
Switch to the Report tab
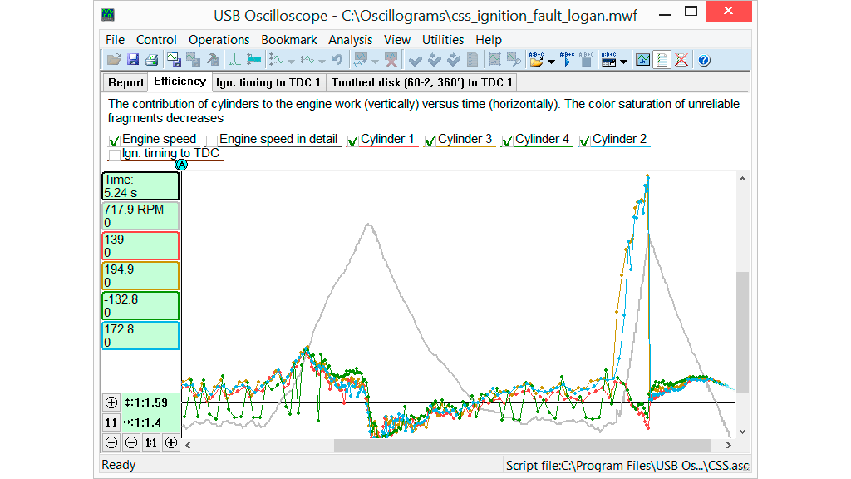click(126, 82)
